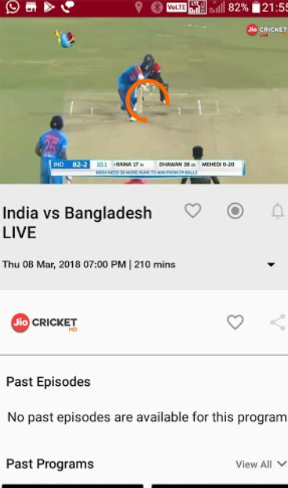288x488 pixels.
Task: Tap the India vs Bangladesh LIVE title
Action: pos(77,222)
